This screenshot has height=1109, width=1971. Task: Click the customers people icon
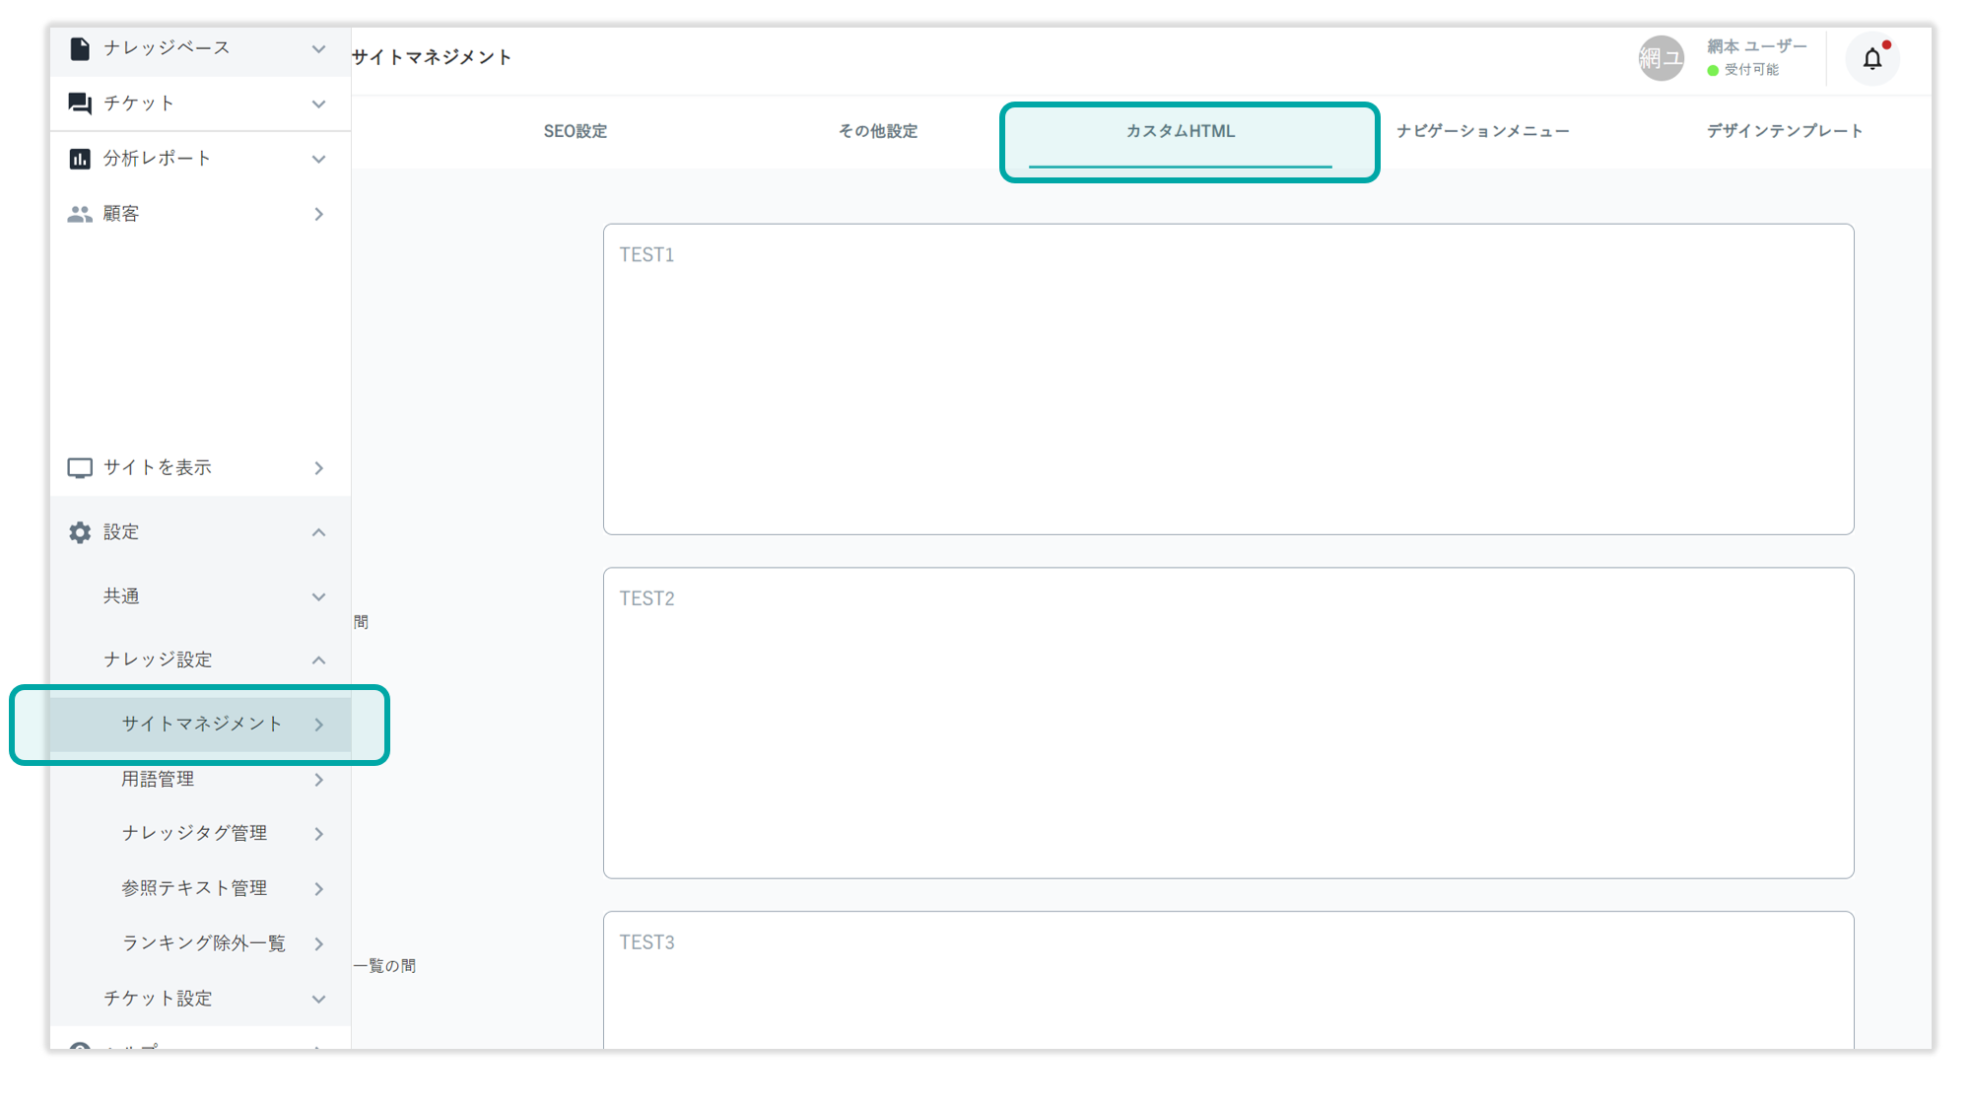(80, 214)
